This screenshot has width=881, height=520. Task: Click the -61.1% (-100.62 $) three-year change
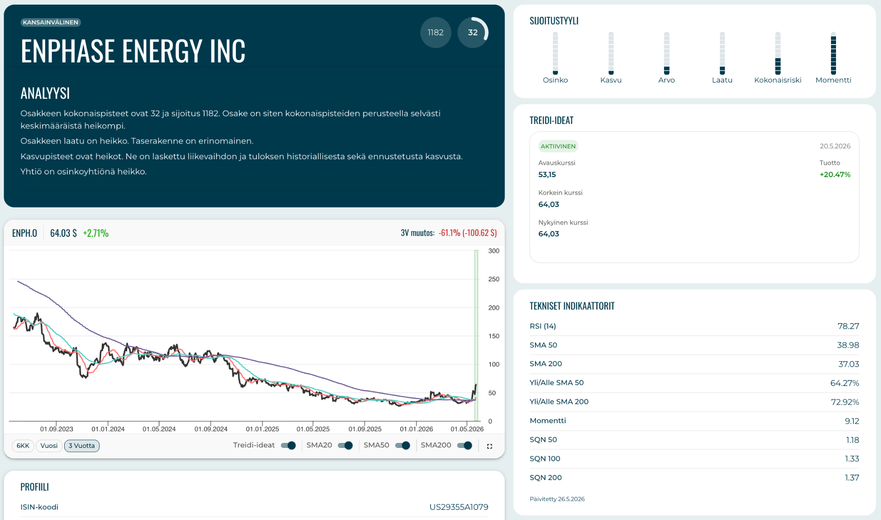[x=468, y=233]
